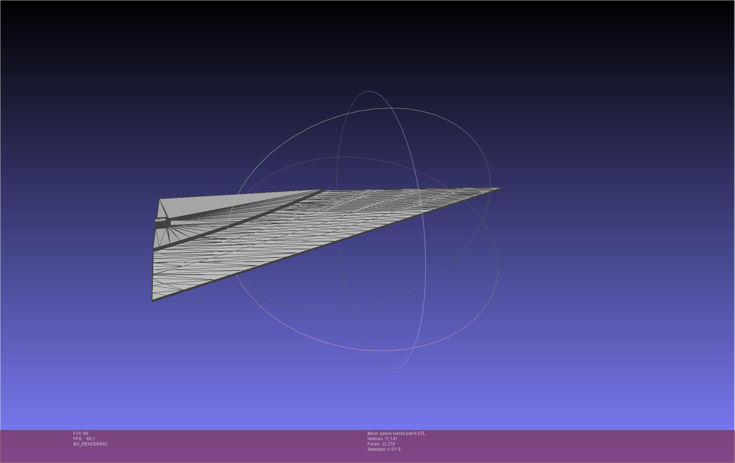Click the bottom-left corner of the blade mesh
The height and width of the screenshot is (463, 735).
153,300
